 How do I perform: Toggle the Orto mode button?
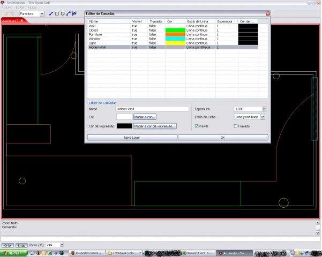coord(8,245)
